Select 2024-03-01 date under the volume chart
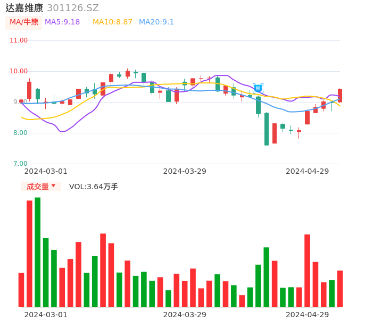Image resolution: width=365 pixels, height=322 pixels. (46, 315)
